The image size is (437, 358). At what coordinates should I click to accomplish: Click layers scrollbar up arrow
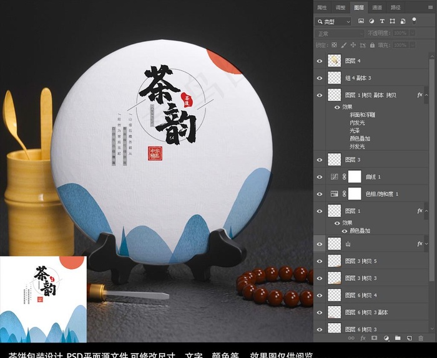(432, 56)
